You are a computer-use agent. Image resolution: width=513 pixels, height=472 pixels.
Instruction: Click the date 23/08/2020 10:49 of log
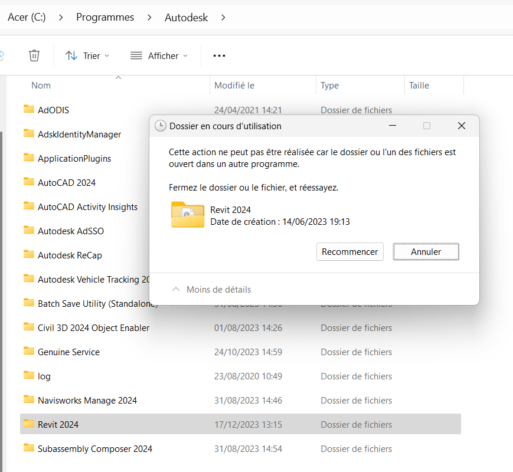coord(248,376)
